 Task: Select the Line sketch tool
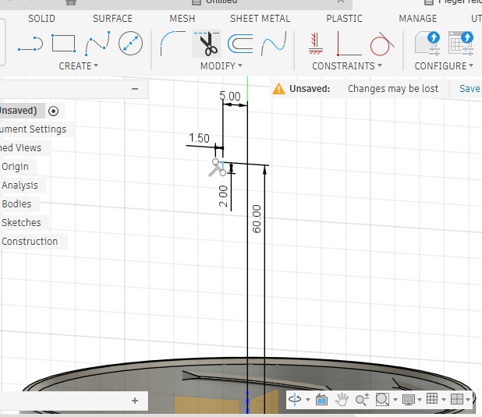[29, 44]
